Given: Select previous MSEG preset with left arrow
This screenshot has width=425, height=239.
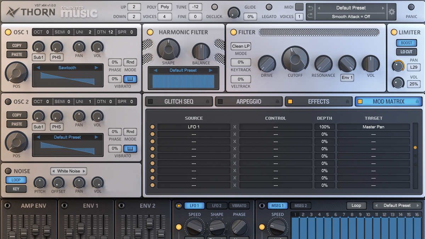Looking at the screenshot, I should point(376,205).
